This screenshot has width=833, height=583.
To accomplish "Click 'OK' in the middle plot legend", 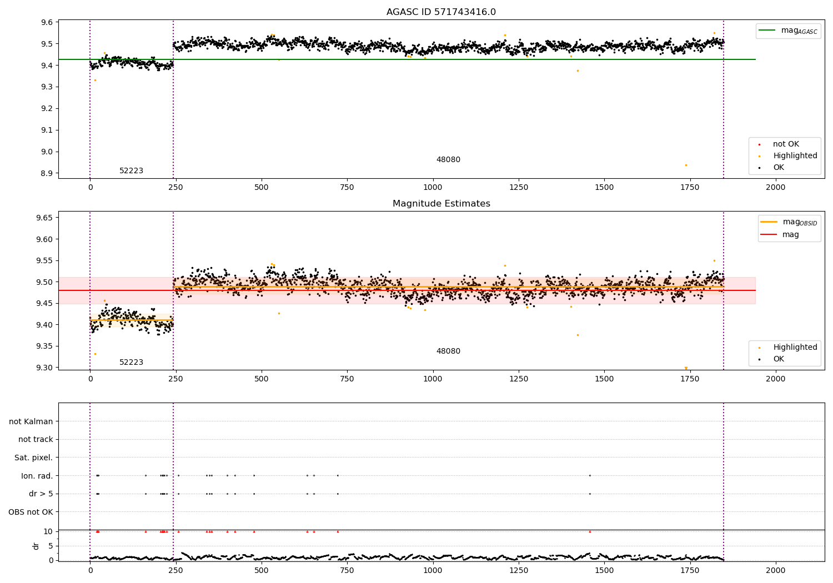I will click(x=778, y=359).
